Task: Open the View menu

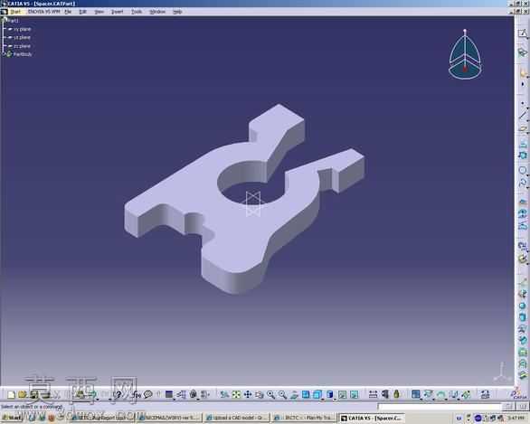Action: point(99,12)
